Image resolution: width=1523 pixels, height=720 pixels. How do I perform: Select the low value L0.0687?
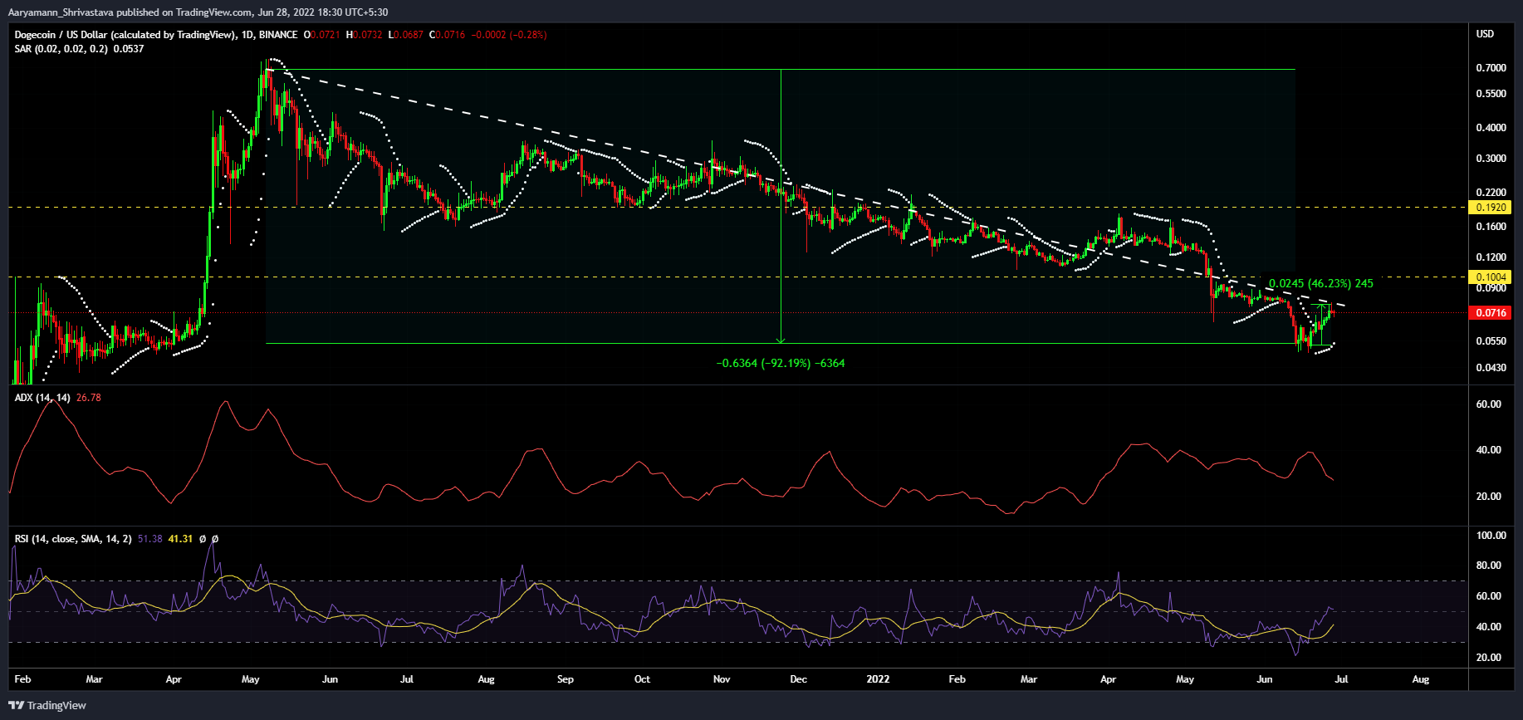pyautogui.click(x=406, y=35)
